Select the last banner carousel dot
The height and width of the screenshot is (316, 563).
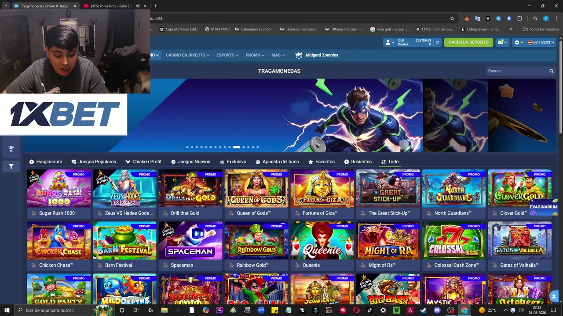[x=258, y=147]
